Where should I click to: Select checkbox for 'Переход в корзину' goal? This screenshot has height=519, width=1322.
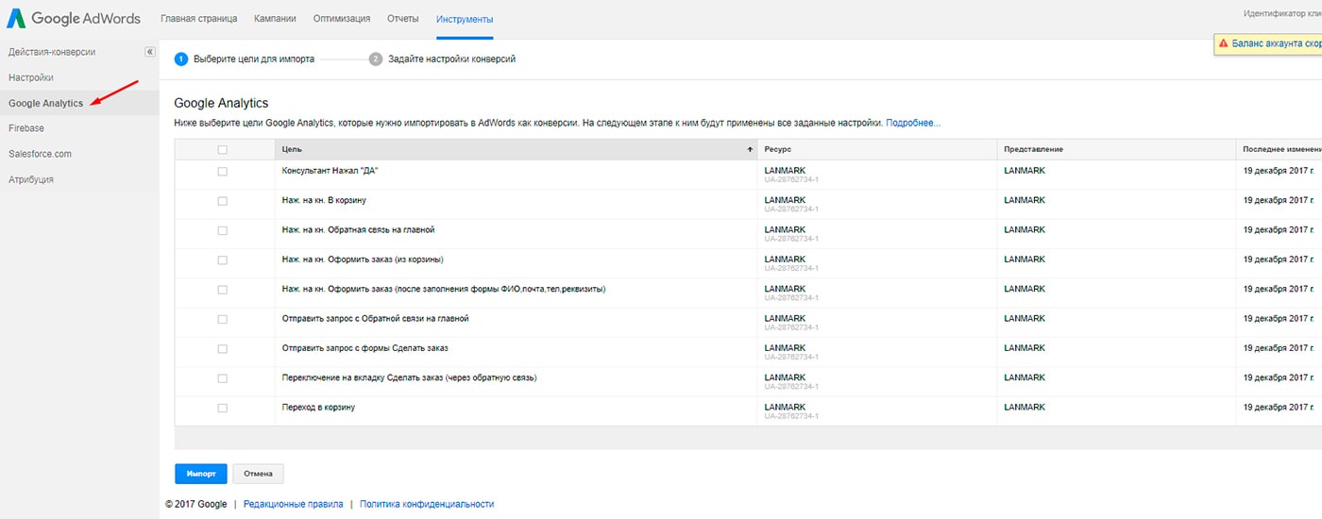[223, 408]
